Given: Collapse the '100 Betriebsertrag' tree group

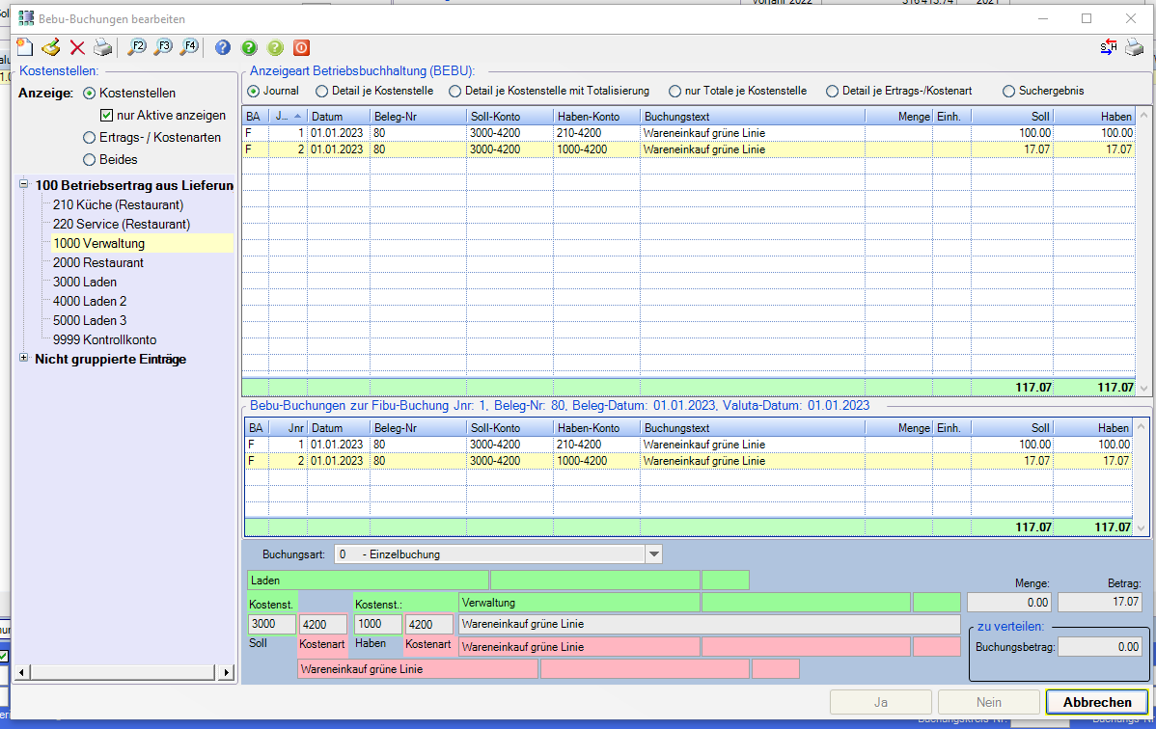Looking at the screenshot, I should (x=24, y=185).
